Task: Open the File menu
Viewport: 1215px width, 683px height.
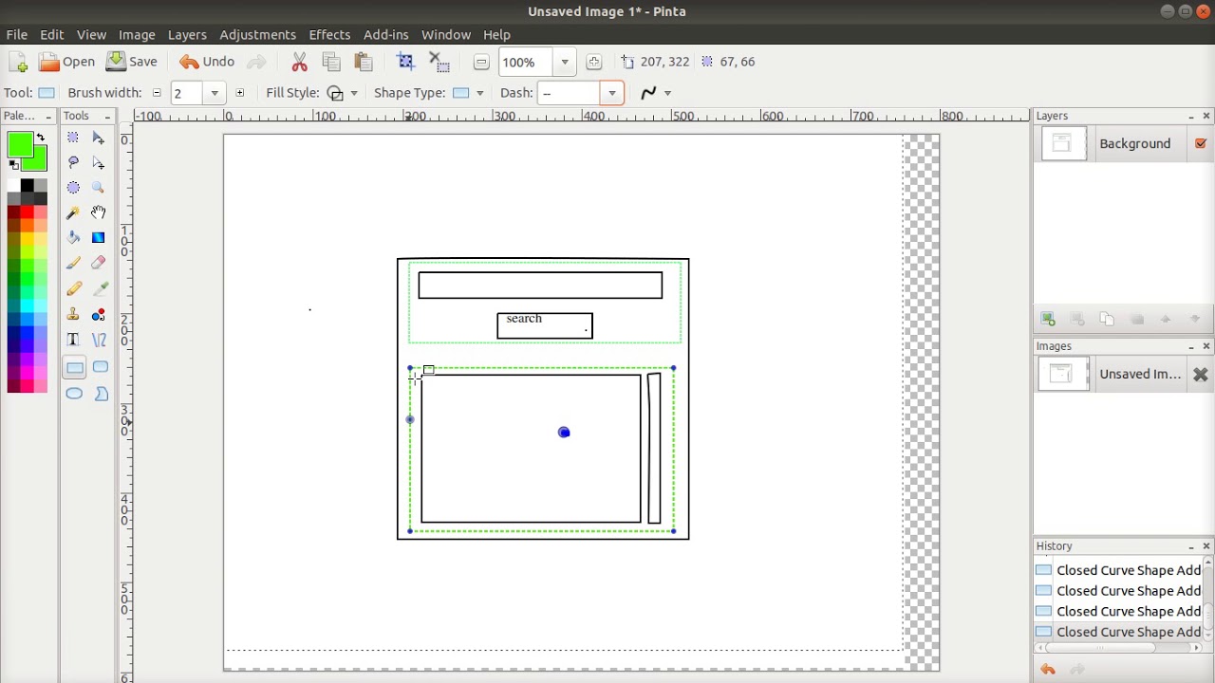Action: pyautogui.click(x=17, y=34)
